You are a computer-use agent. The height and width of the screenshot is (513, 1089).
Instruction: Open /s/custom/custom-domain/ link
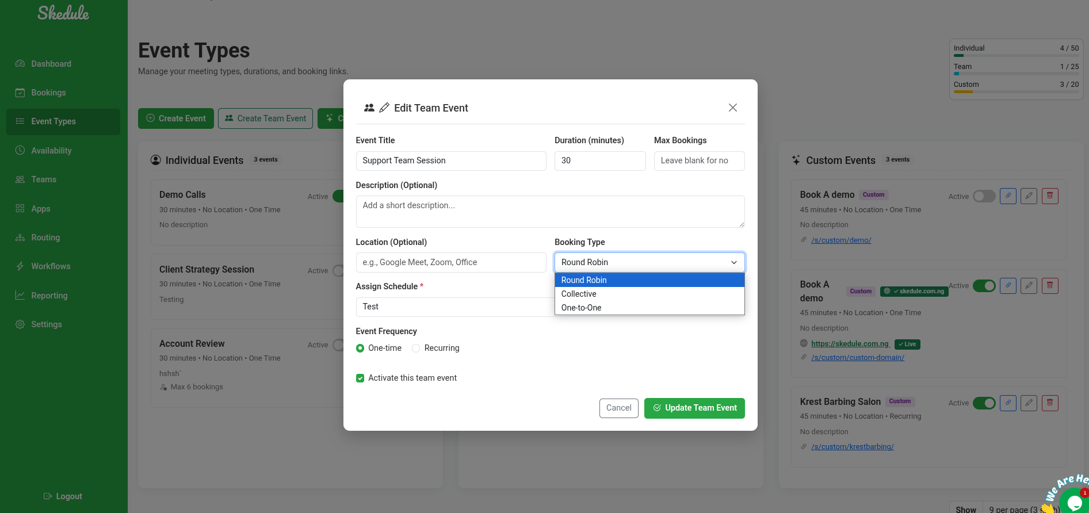(858, 358)
